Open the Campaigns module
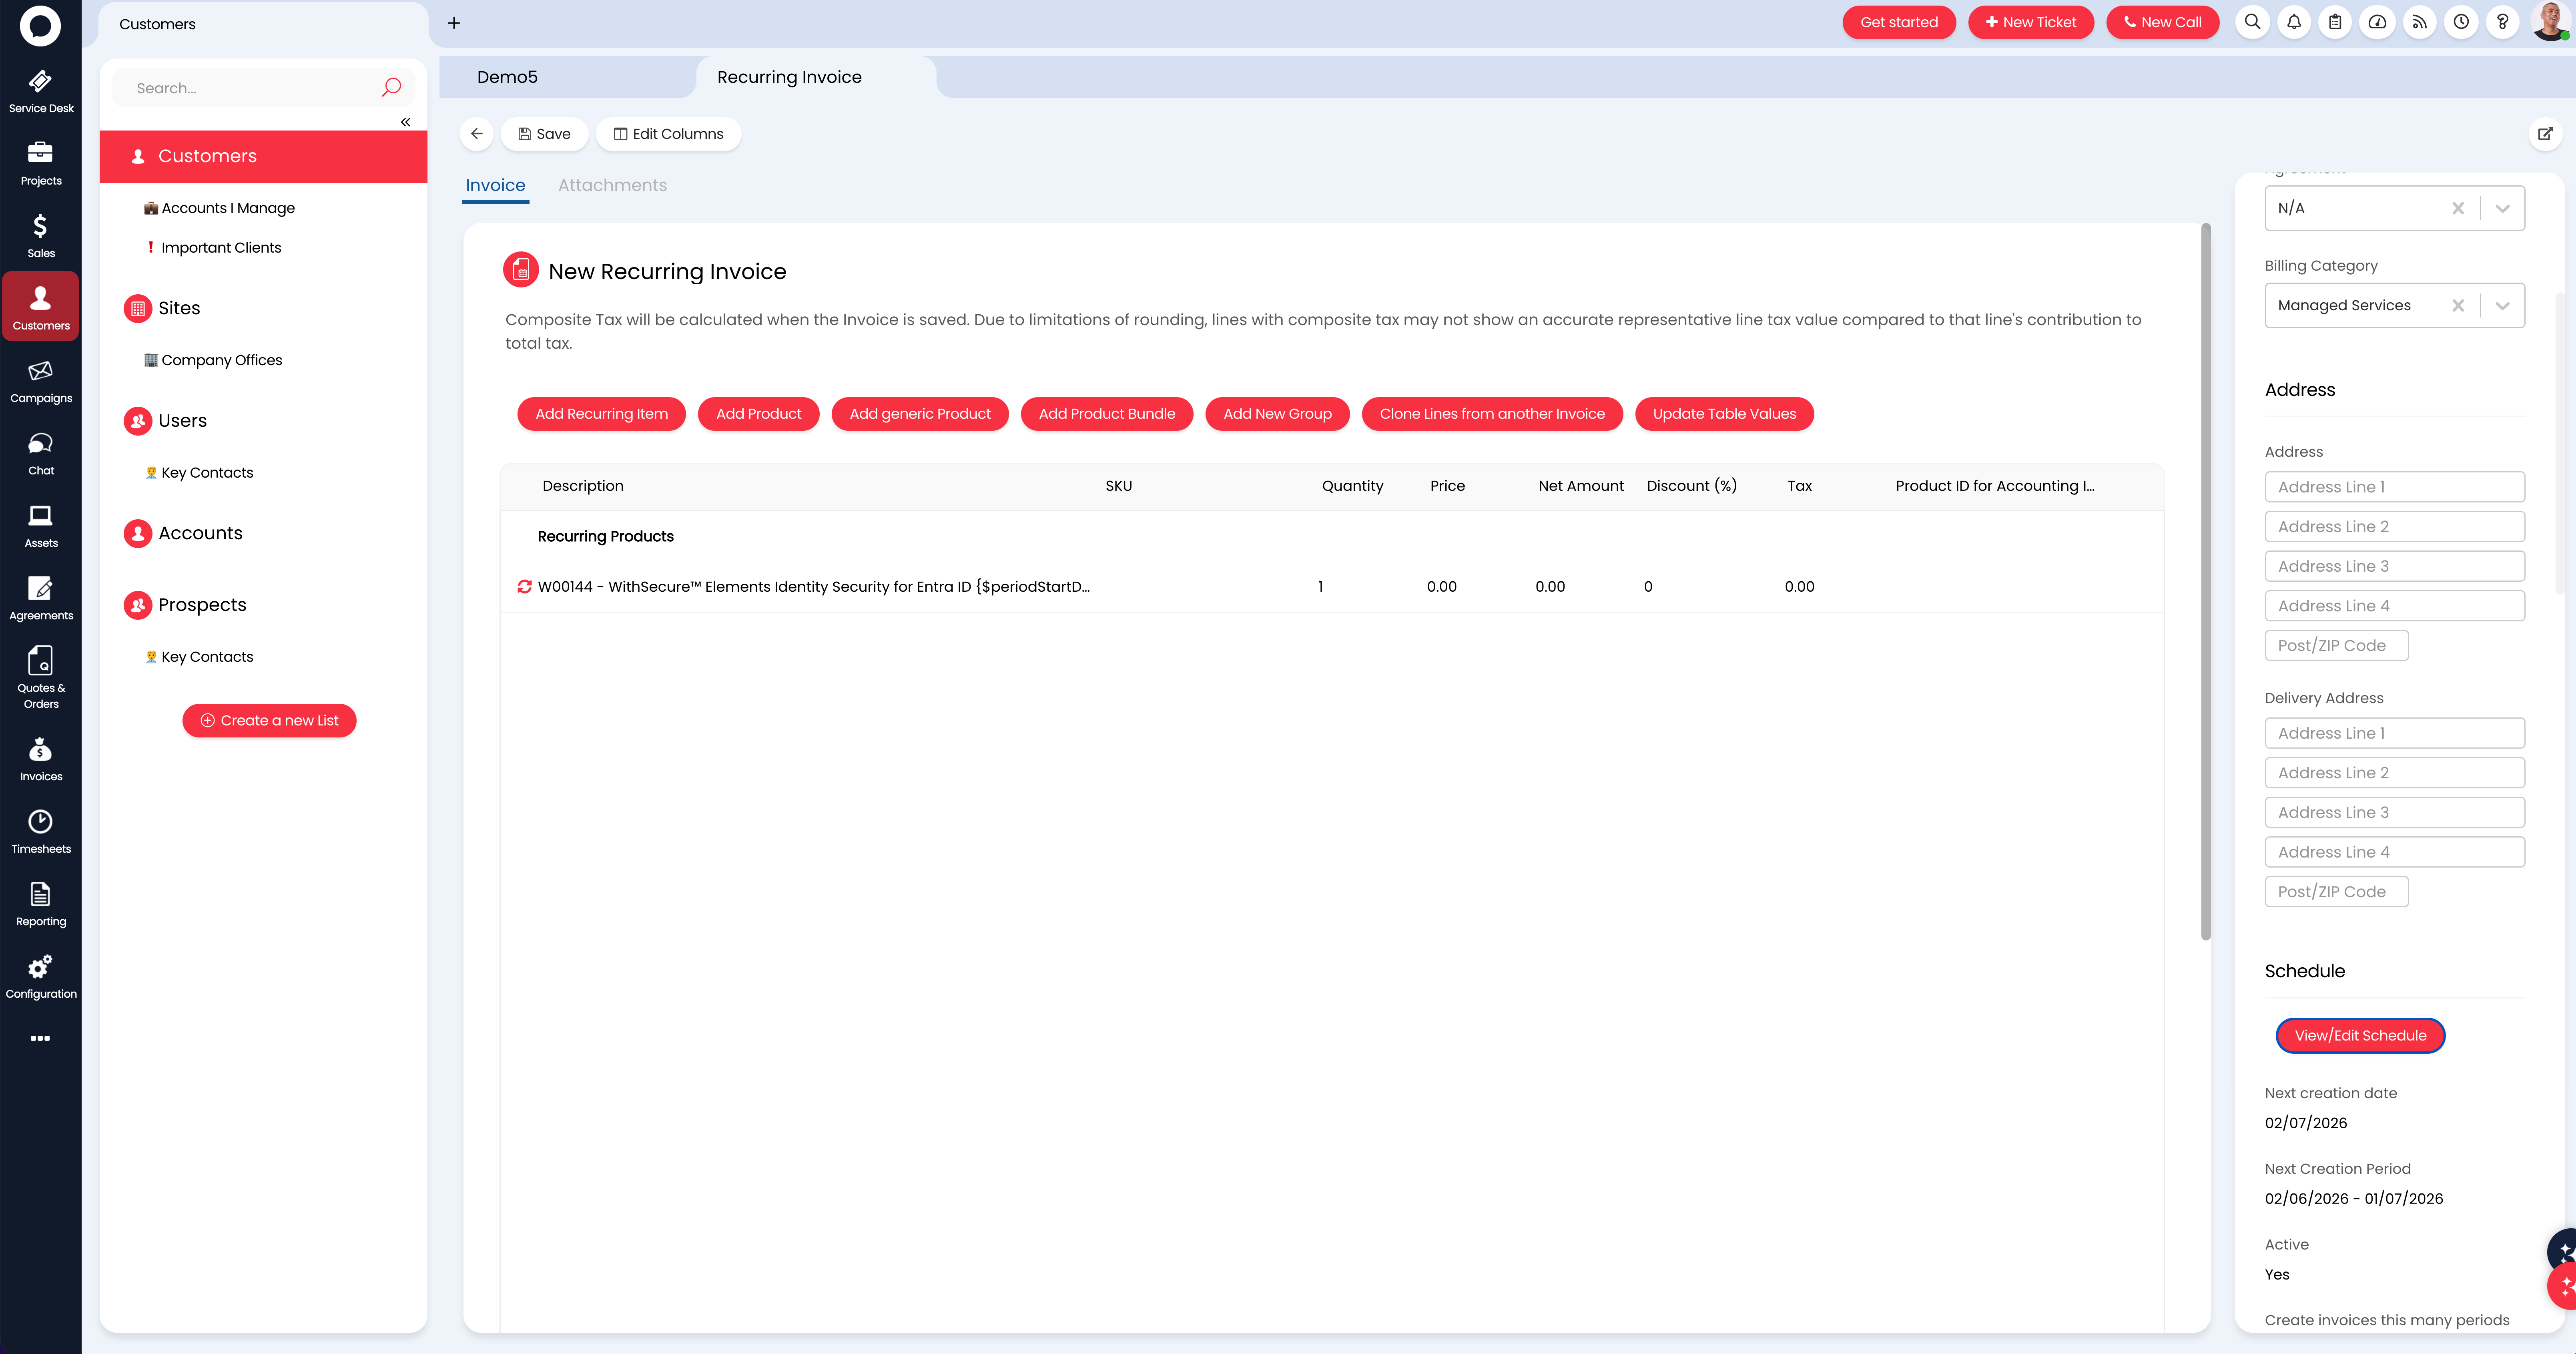Viewport: 2576px width, 1354px height. (x=40, y=381)
